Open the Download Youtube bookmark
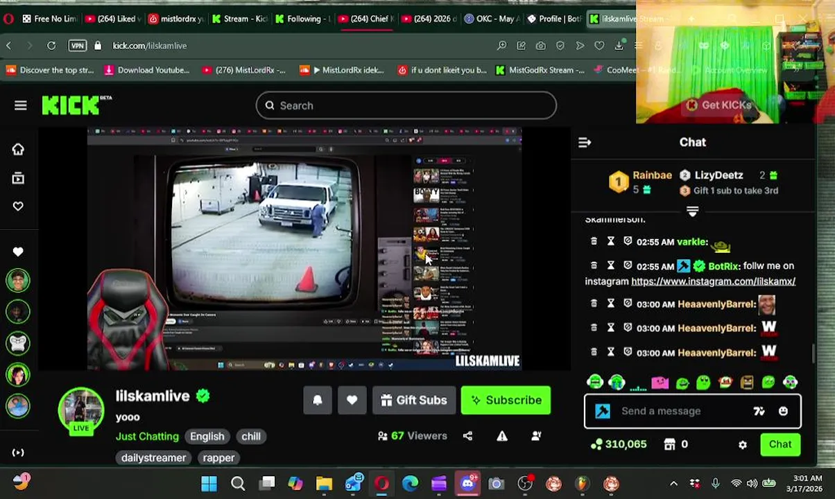 click(x=146, y=70)
